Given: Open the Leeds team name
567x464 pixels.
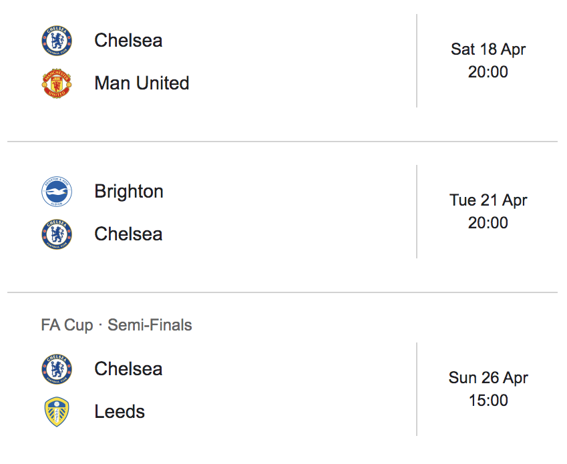Looking at the screenshot, I should coord(120,412).
